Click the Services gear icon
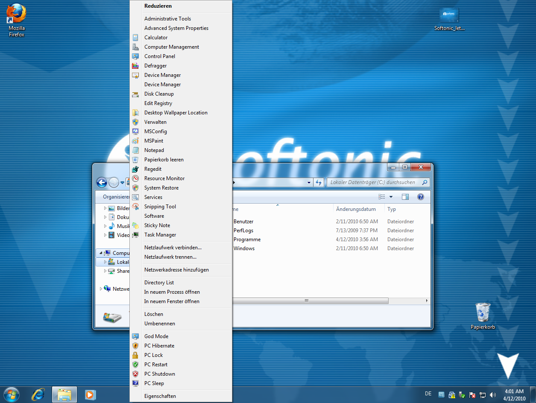536x403 pixels. click(x=135, y=197)
